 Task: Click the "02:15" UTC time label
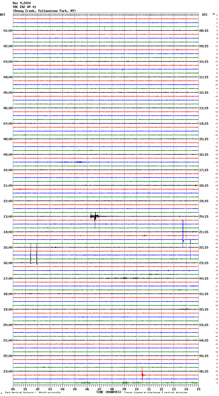pyautogui.click(x=204, y=310)
